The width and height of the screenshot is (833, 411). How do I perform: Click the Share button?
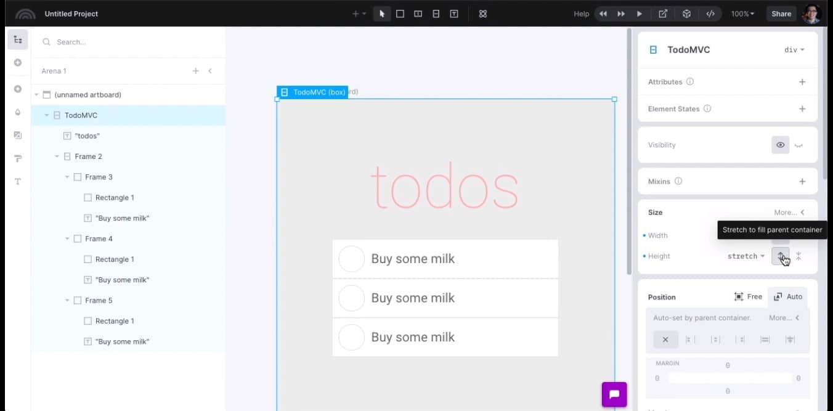coord(781,14)
